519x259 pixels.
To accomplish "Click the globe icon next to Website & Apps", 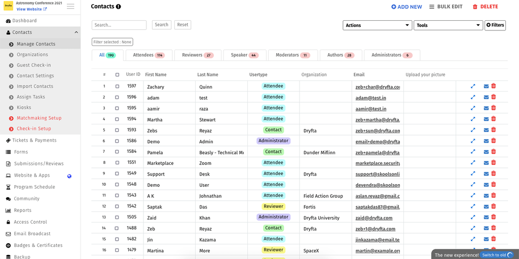I will coord(69,176).
